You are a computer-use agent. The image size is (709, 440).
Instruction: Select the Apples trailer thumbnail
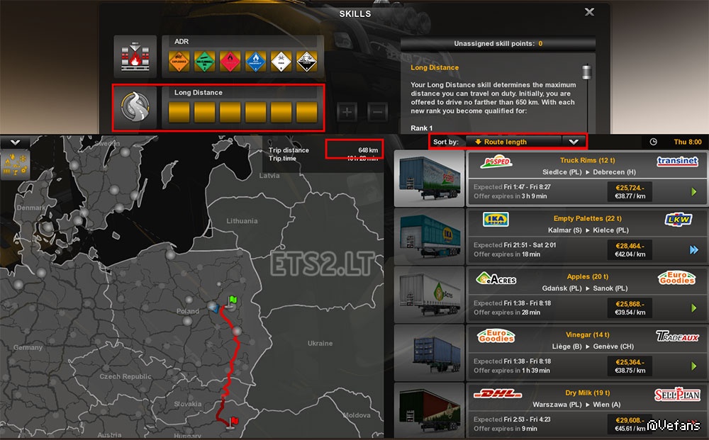point(430,295)
